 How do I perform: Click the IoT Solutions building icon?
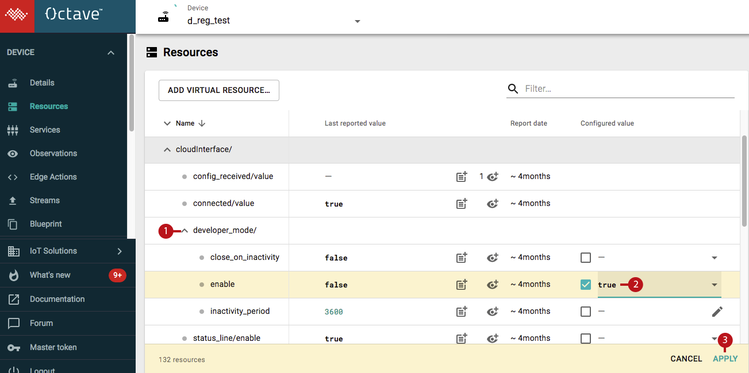pyautogui.click(x=13, y=251)
